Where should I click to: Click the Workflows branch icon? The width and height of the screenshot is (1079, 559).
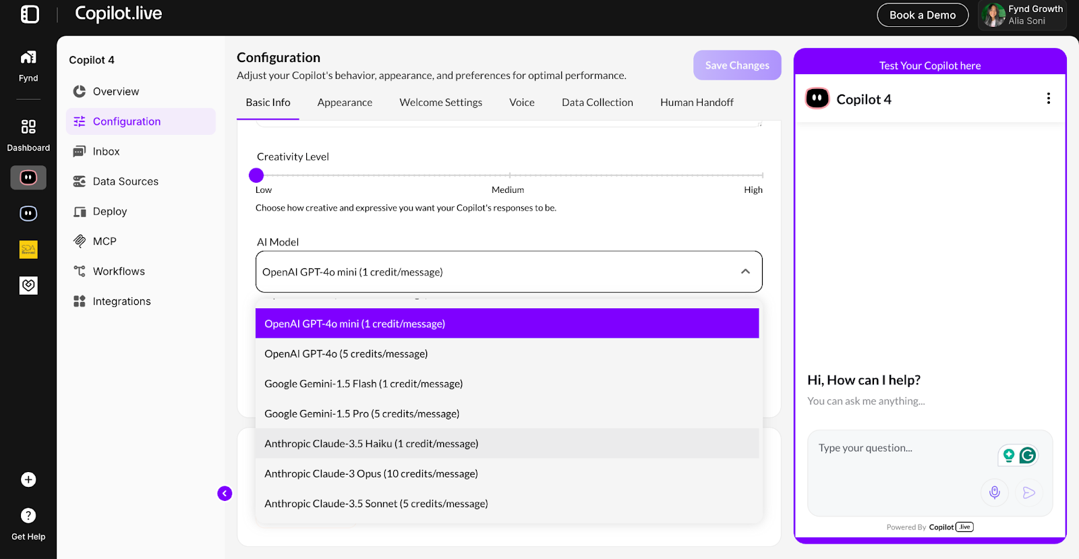(80, 271)
